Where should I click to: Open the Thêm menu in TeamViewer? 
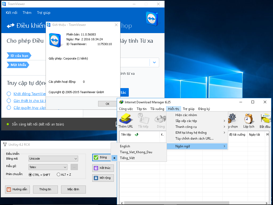click(27, 13)
